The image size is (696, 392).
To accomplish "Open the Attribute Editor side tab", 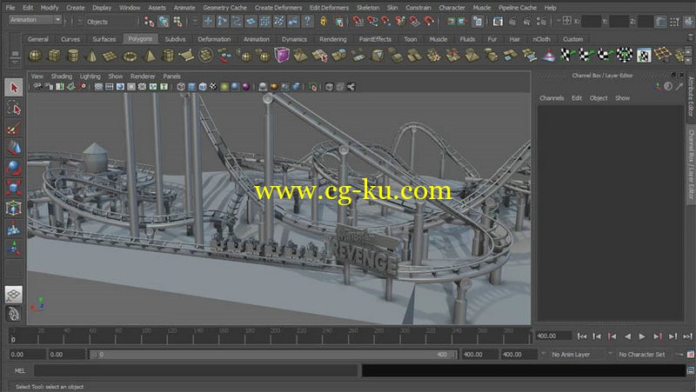I will 691,96.
